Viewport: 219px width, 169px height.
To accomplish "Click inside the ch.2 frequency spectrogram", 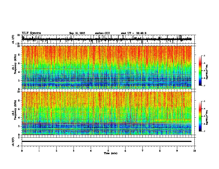I will click(x=107, y=113).
